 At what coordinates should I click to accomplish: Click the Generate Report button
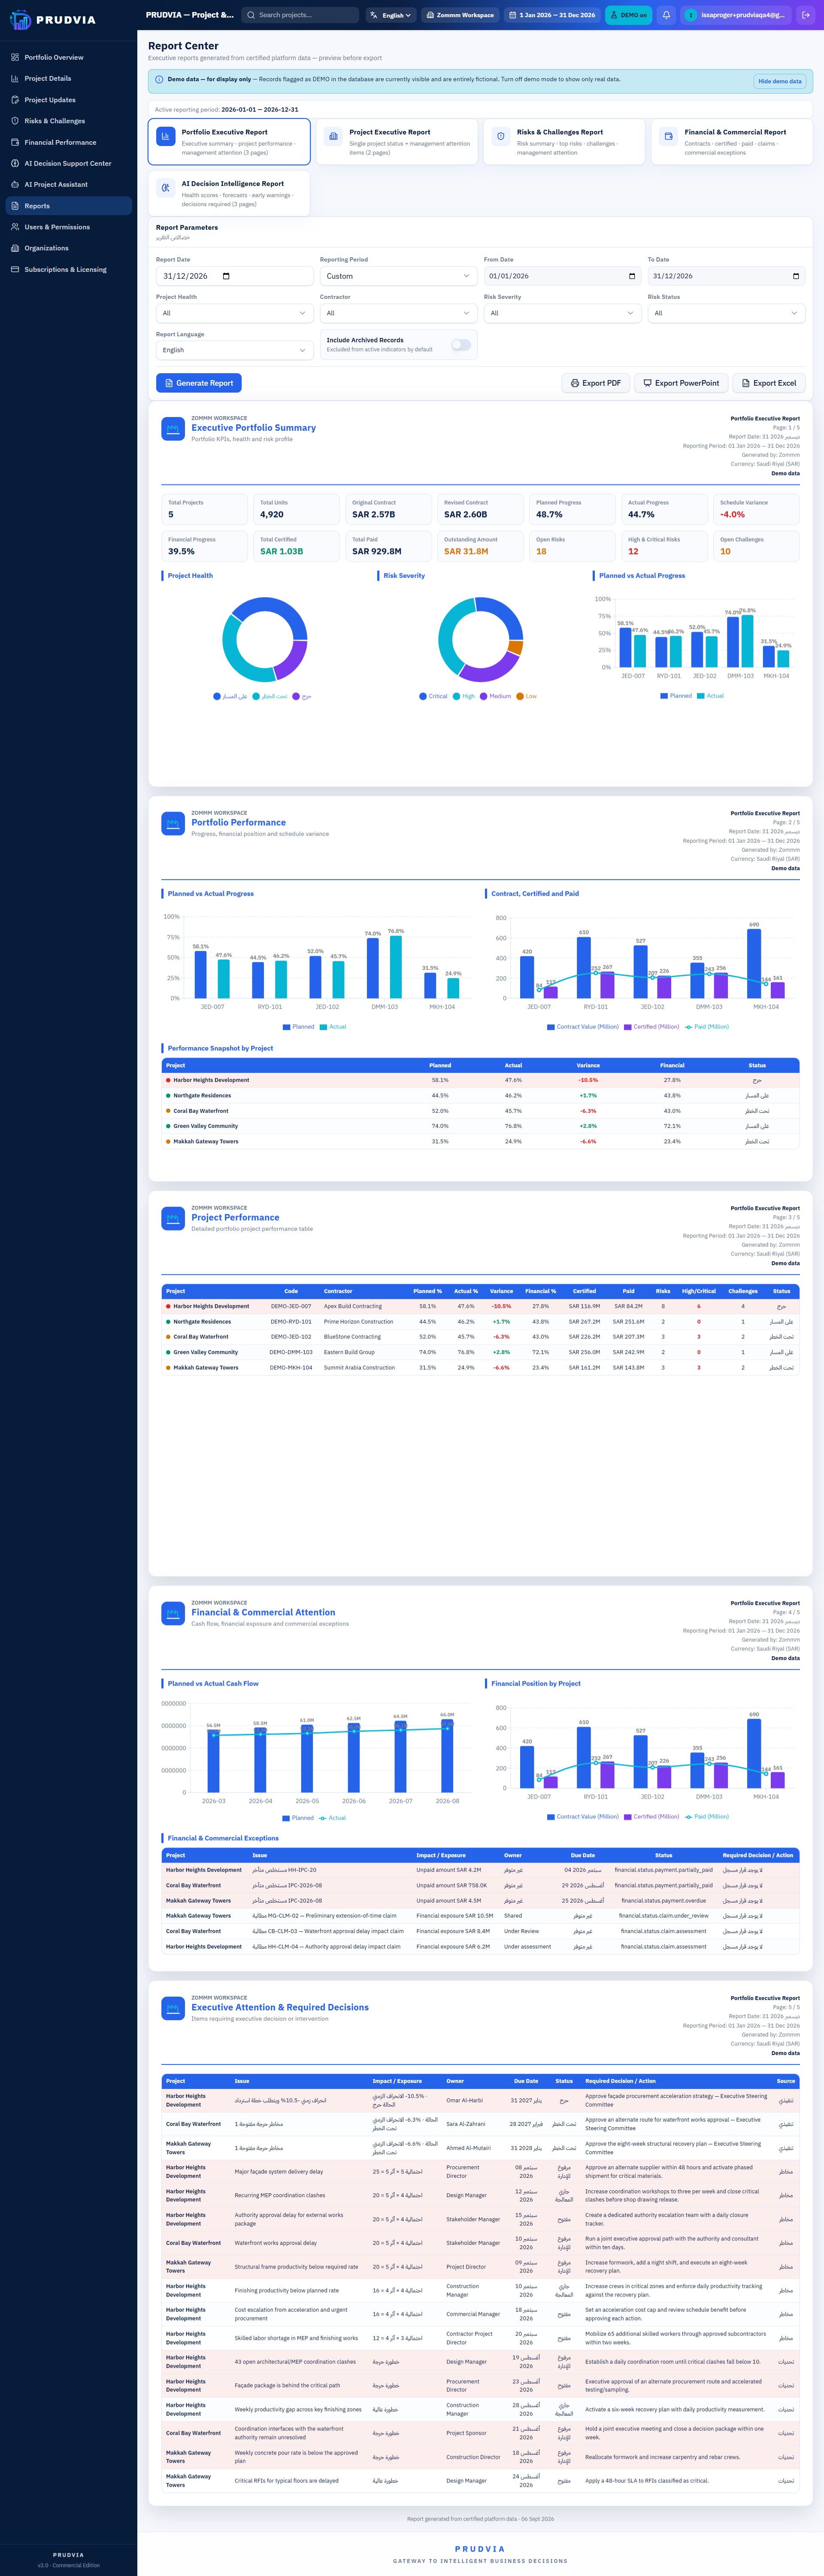[x=199, y=383]
